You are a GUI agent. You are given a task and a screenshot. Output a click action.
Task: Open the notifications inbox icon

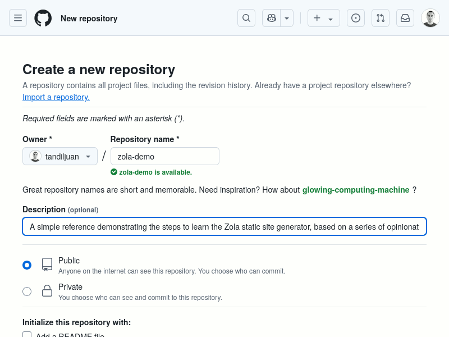click(x=405, y=18)
